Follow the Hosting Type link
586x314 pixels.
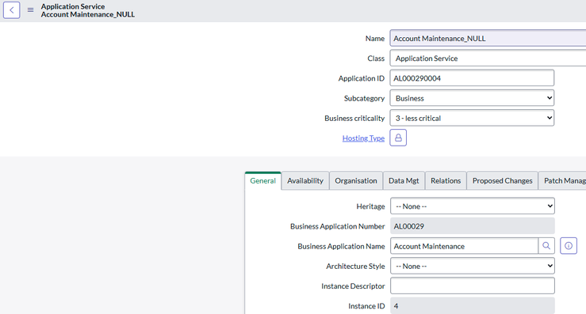tap(363, 138)
